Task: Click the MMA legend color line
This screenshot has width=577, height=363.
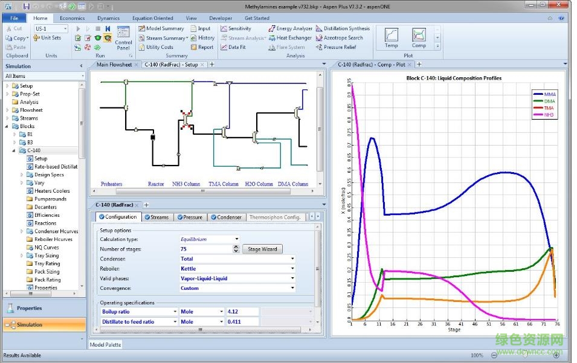Action: tap(537, 94)
